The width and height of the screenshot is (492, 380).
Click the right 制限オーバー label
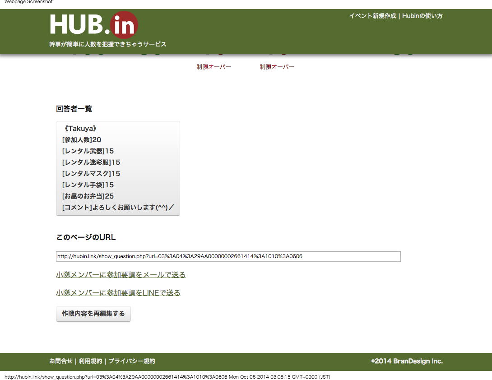point(277,67)
